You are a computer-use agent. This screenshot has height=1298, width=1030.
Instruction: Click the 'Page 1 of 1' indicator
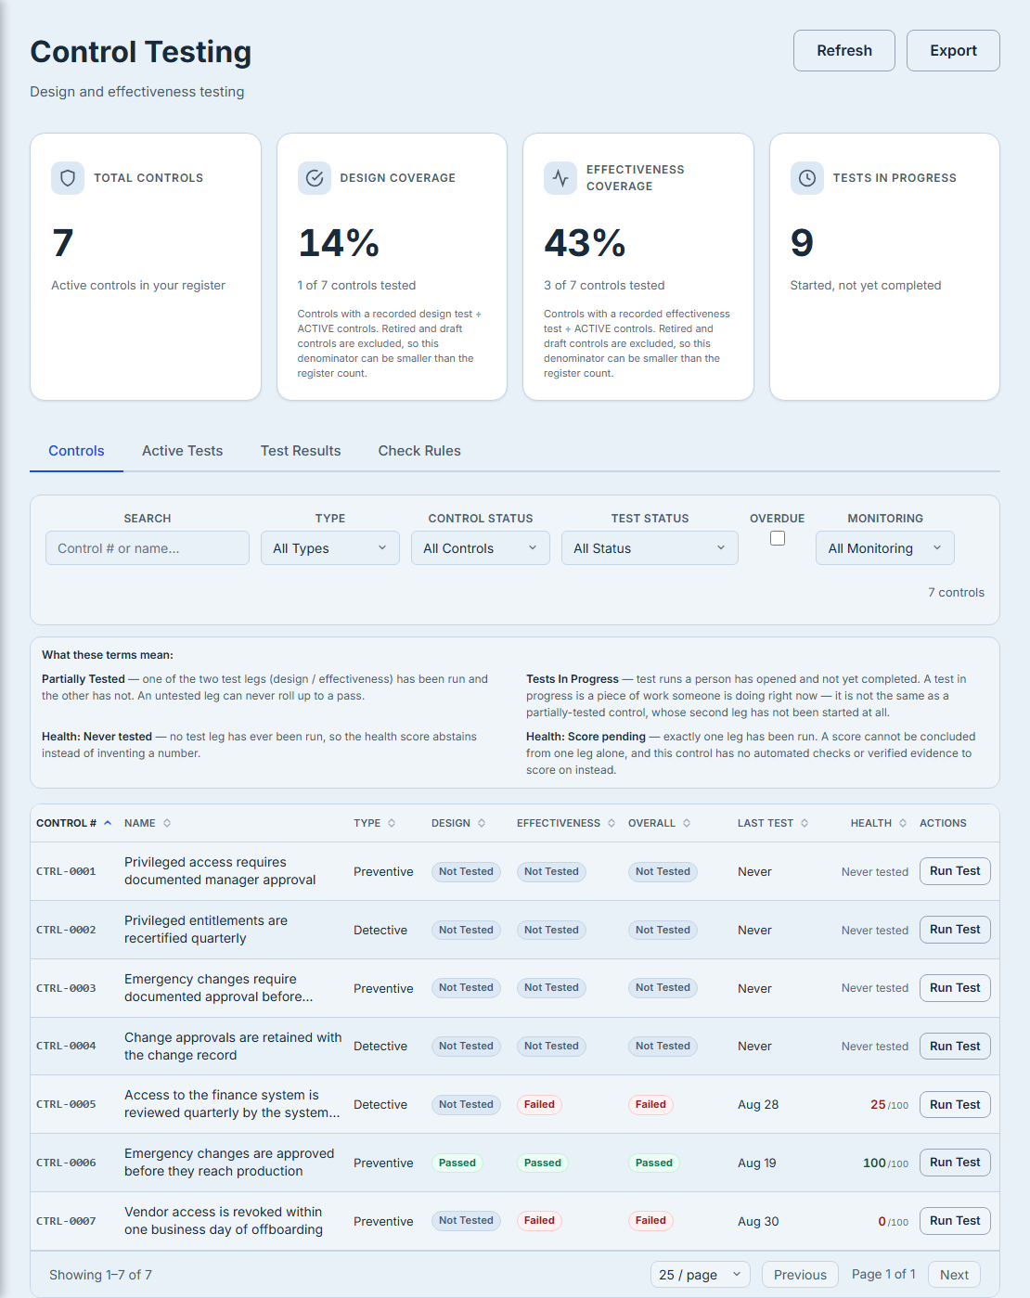click(x=883, y=1274)
